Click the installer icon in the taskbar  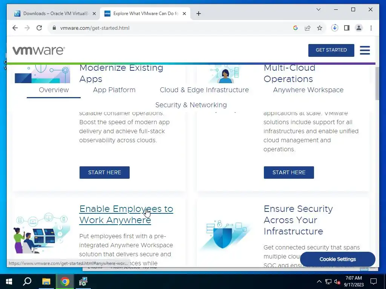click(83, 281)
